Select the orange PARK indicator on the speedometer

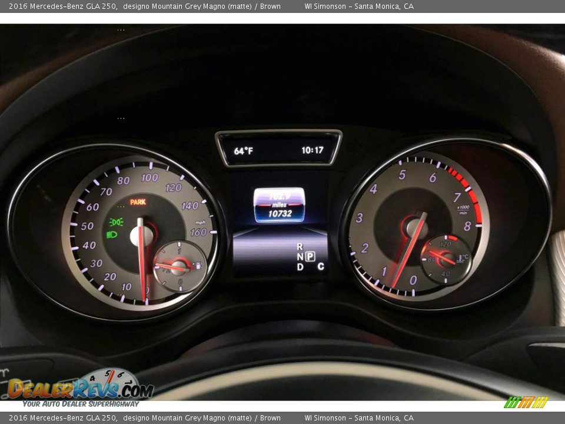(138, 202)
